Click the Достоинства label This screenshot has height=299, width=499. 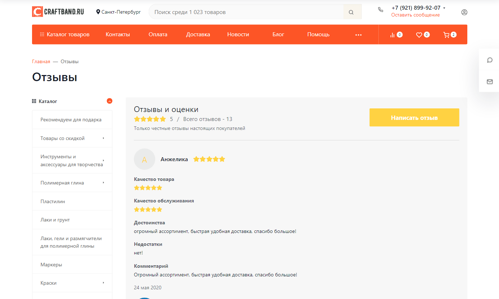pyautogui.click(x=149, y=223)
